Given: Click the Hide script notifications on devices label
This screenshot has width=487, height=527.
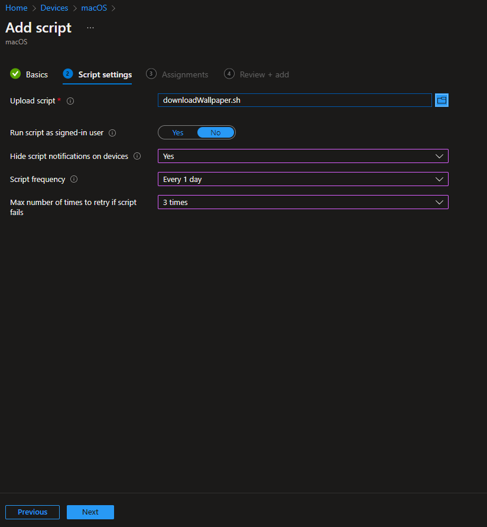Looking at the screenshot, I should pos(69,157).
